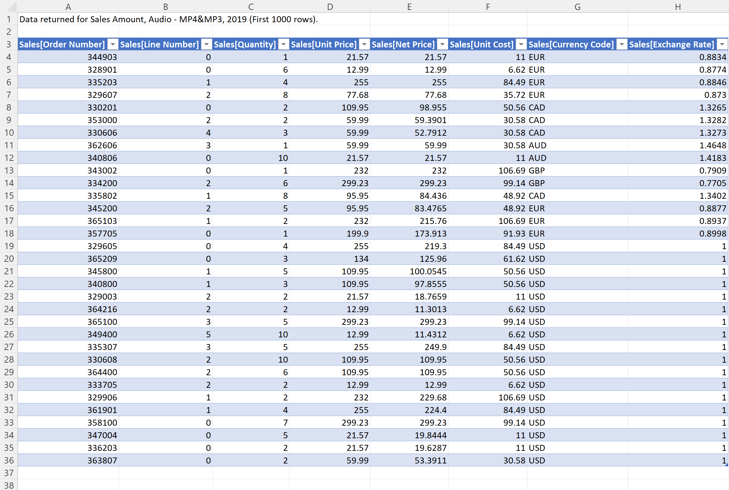Select exchange rate cell 1.4648

678,145
